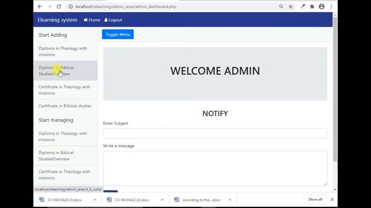Image resolution: width=371 pixels, height=208 pixels.
Task: Click the browser back arrow
Action: click(40, 6)
